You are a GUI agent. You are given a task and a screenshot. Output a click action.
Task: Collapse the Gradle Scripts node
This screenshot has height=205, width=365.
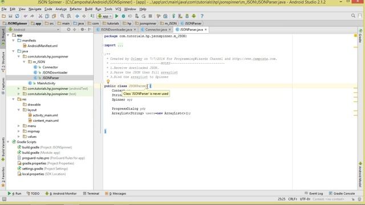tap(9, 142)
